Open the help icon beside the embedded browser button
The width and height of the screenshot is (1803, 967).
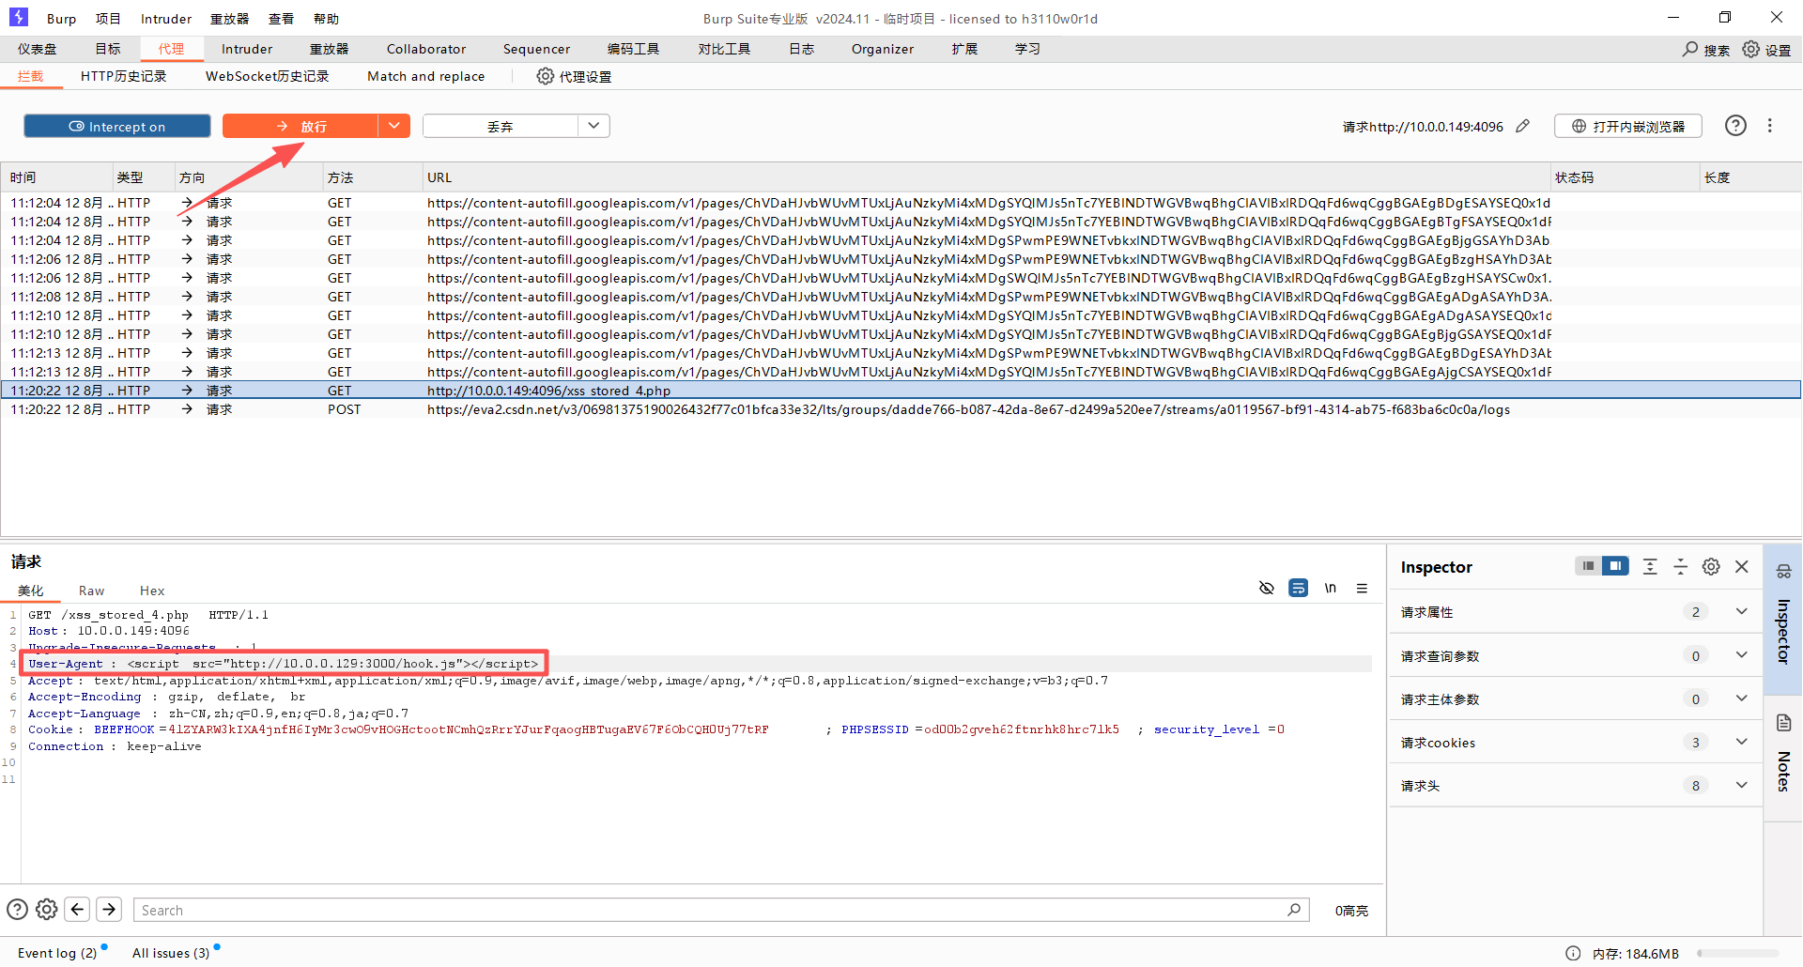(x=1735, y=126)
